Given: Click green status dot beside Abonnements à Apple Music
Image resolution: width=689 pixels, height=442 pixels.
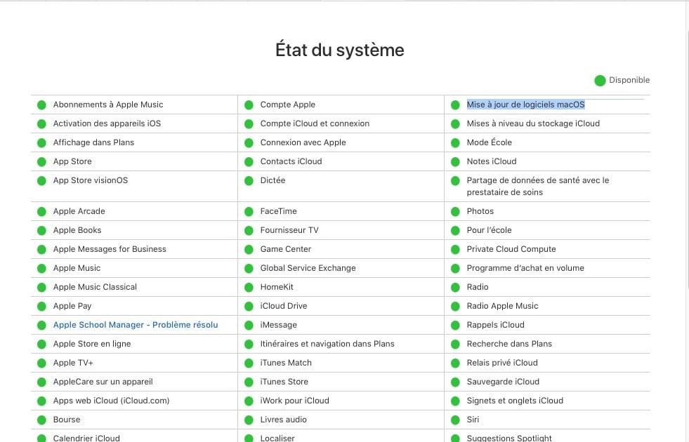Looking at the screenshot, I should 41,105.
